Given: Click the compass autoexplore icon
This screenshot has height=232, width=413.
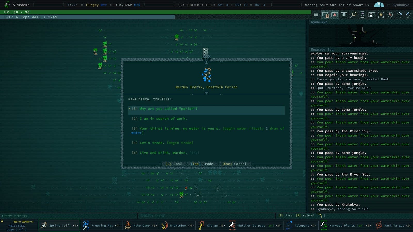Looking at the screenshot, I should point(390,15).
